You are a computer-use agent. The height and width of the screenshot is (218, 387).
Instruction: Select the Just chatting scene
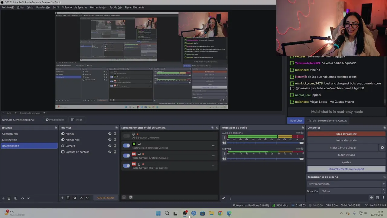click(29, 140)
